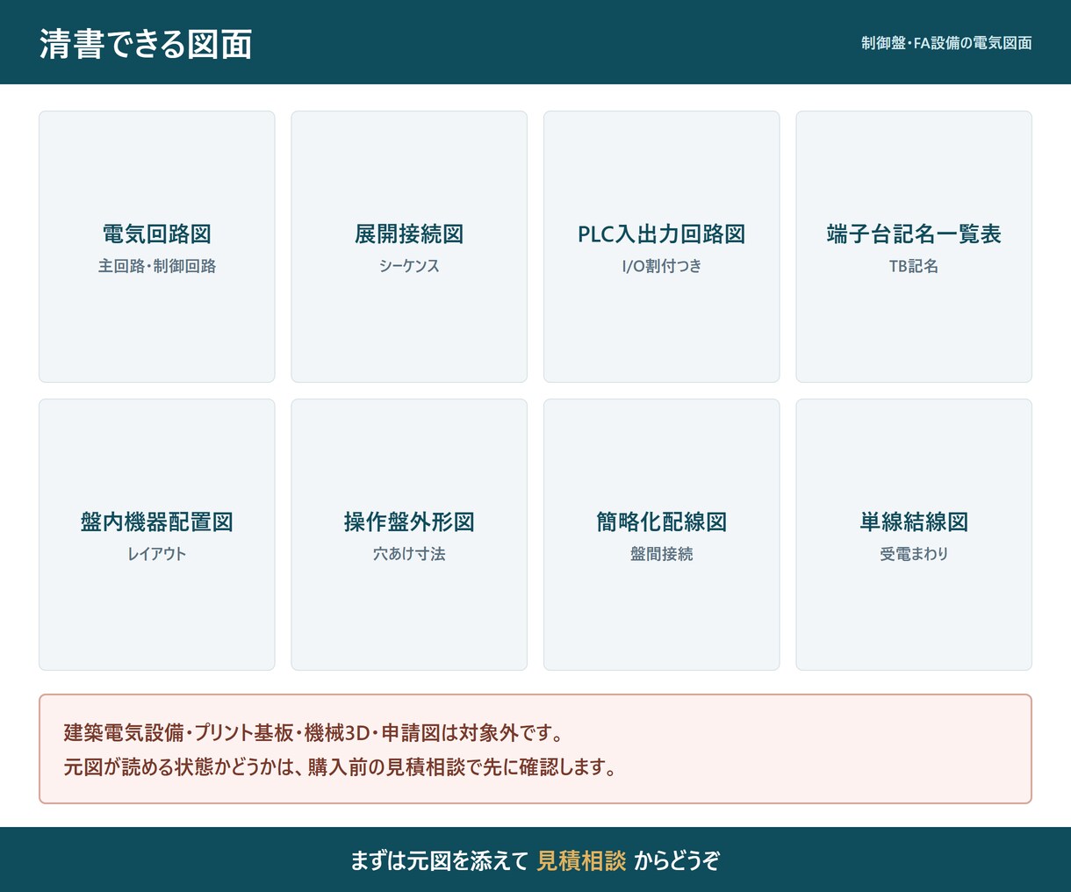
Task: Click the 盤間接続 subtitle
Action: coord(662,554)
